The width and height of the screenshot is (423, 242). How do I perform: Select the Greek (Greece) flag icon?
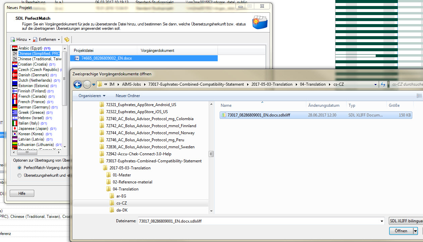[x=15, y=112]
